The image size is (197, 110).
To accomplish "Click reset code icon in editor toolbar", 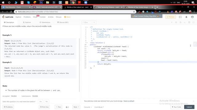I will [180, 22].
